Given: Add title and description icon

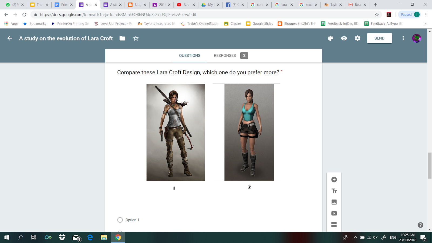Looking at the screenshot, I should (334, 191).
